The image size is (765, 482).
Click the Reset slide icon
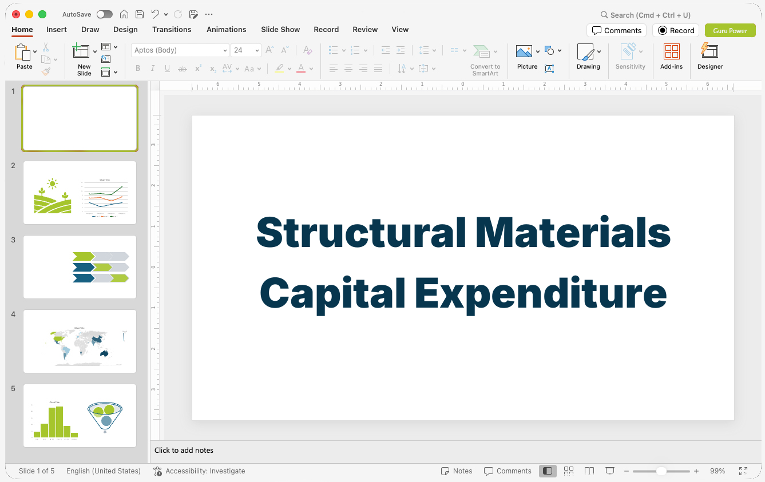tap(106, 59)
